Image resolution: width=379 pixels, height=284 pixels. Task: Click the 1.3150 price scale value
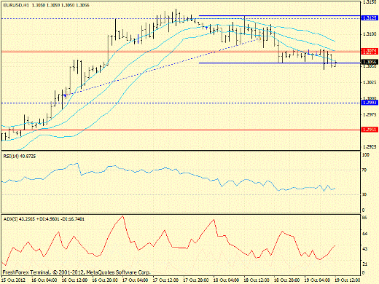point(370,2)
